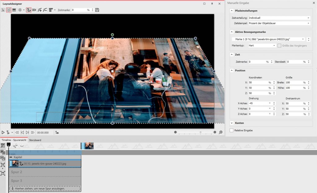Select the Timeline - Spuransicht tab
Image resolution: width=317 pixels, height=193 pixels.
[14, 140]
